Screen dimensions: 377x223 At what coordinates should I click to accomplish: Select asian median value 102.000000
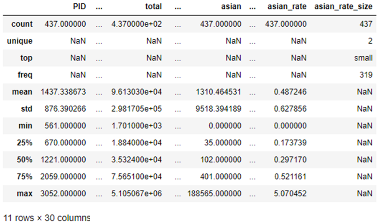221,160
